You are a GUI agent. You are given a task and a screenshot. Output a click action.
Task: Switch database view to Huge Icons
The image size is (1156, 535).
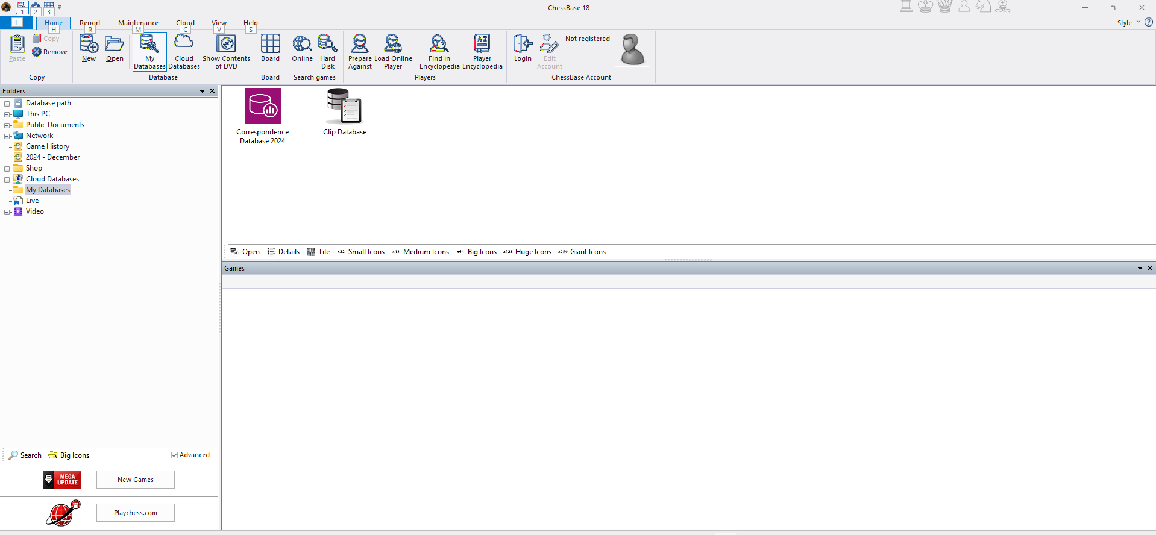point(527,252)
